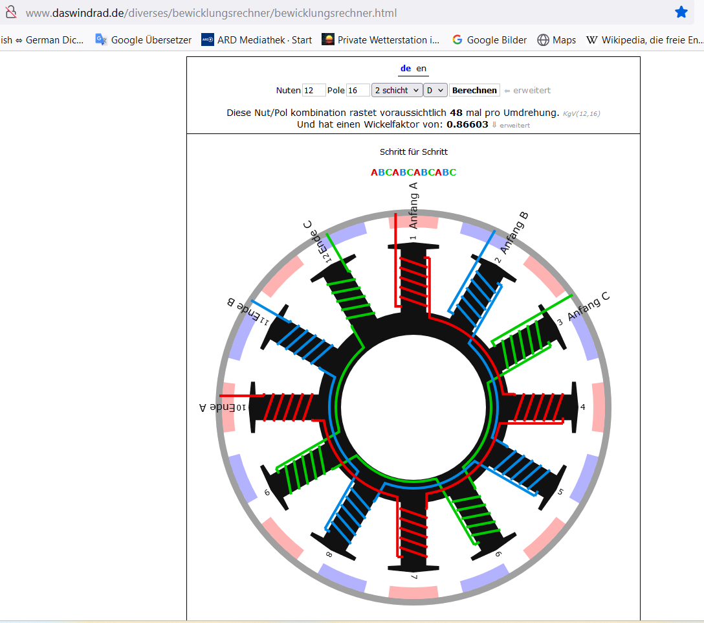Click the bookmark star icon
The height and width of the screenshot is (623, 704).
click(x=681, y=12)
